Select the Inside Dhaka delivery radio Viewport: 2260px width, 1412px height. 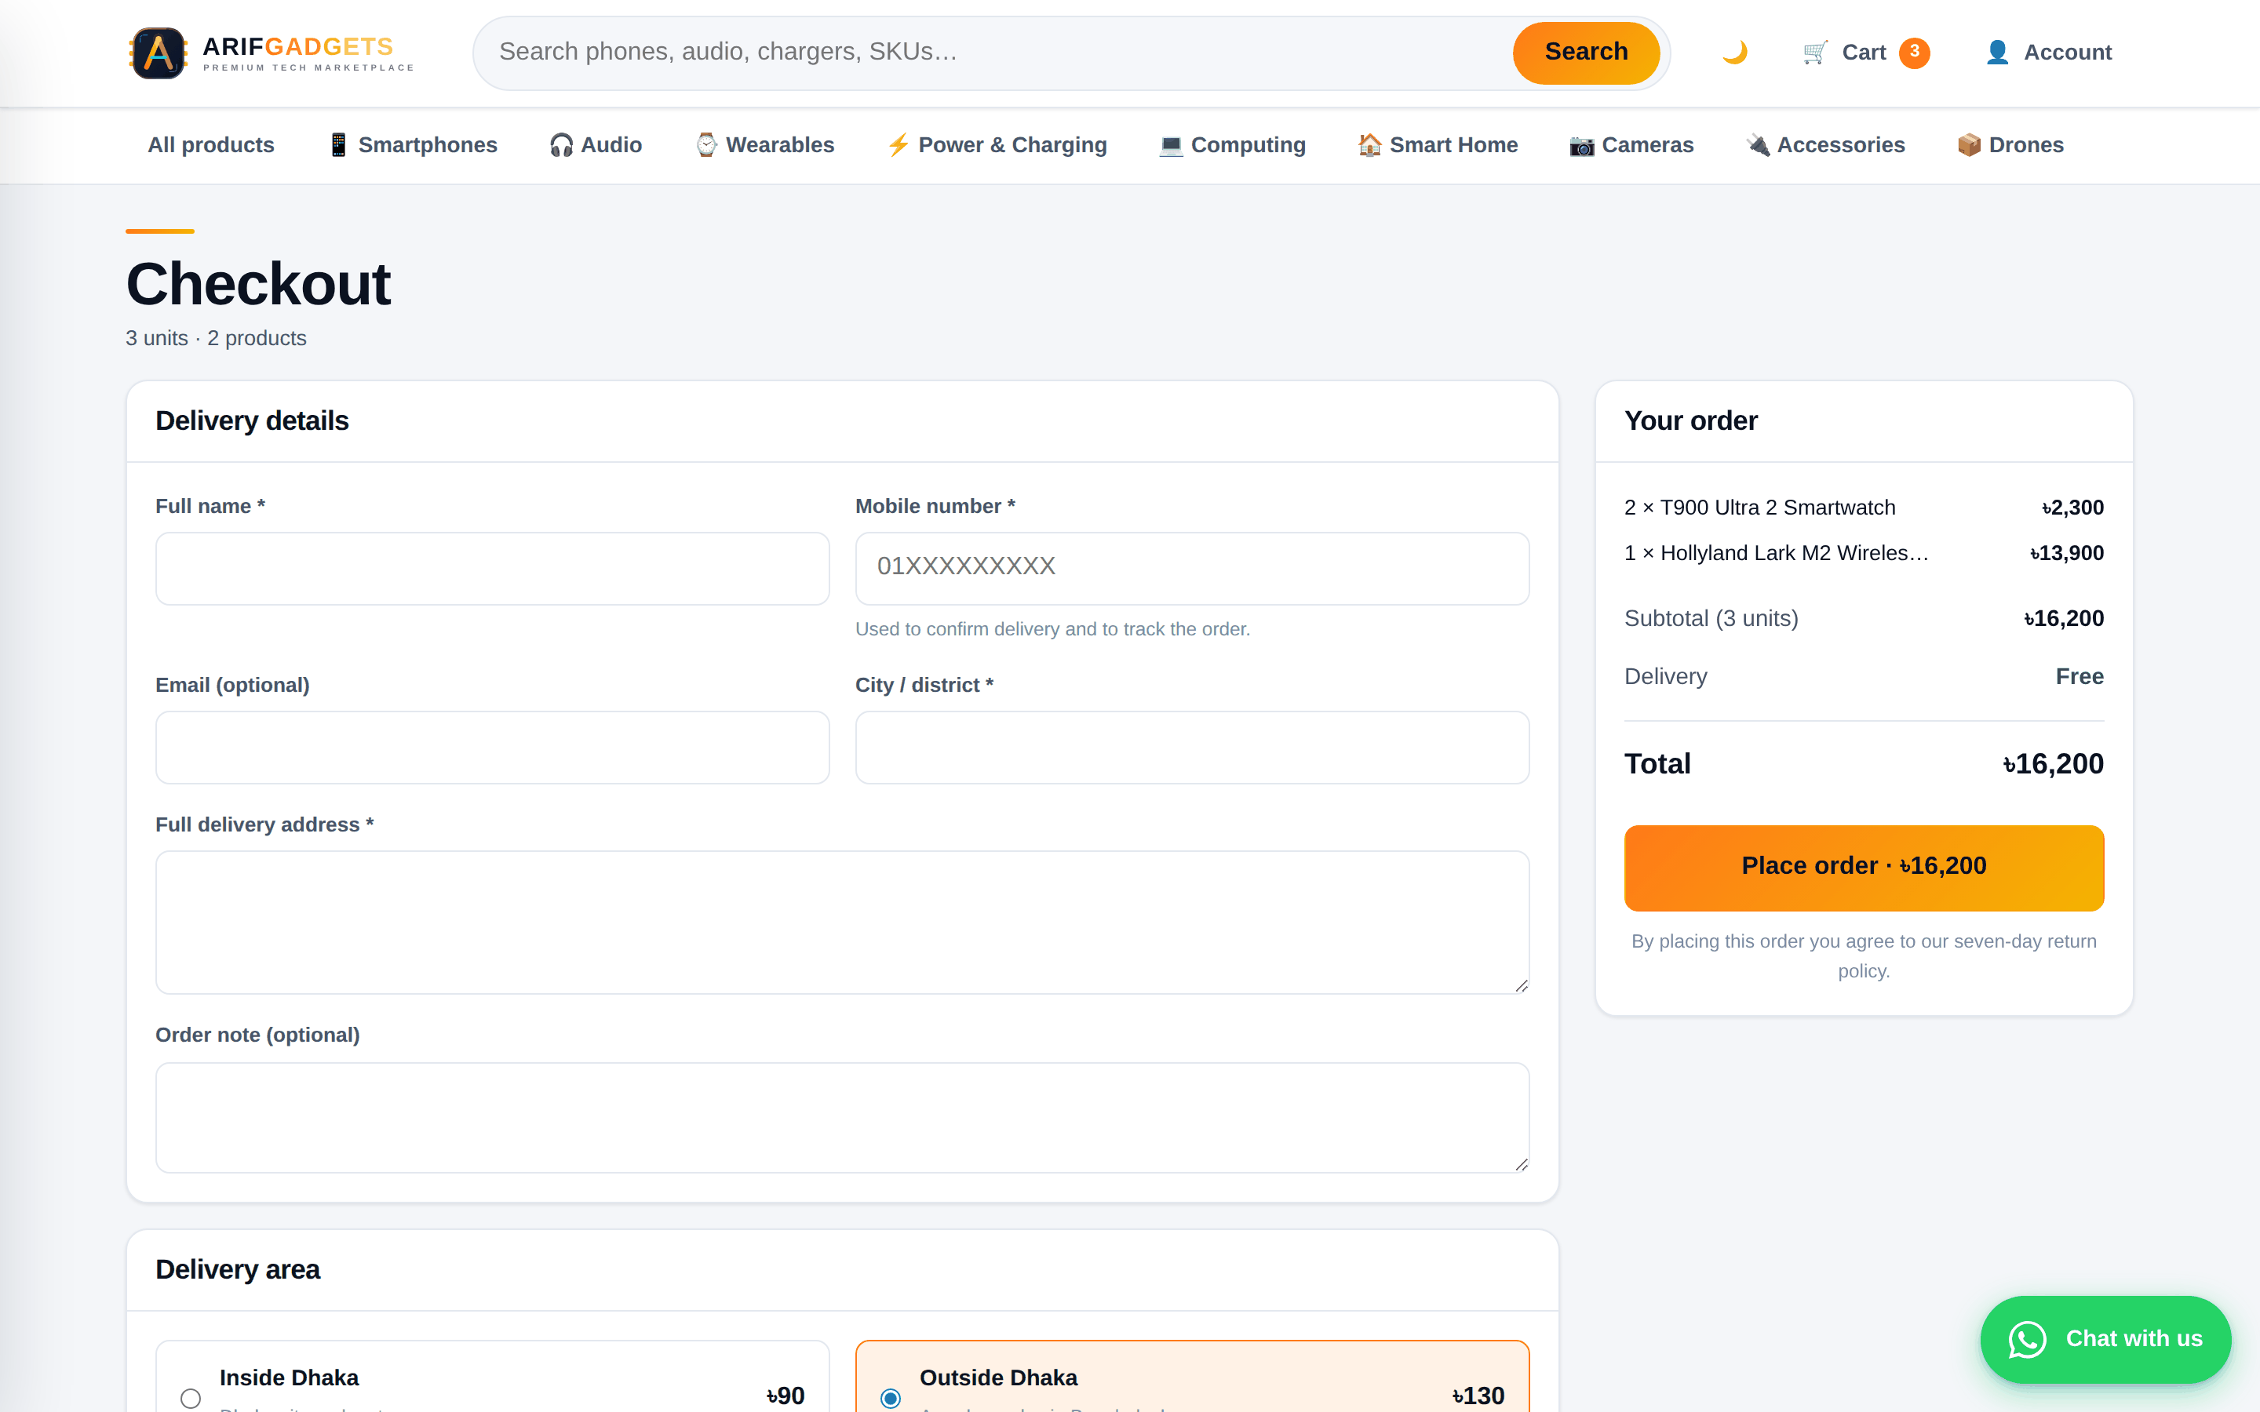(191, 1398)
